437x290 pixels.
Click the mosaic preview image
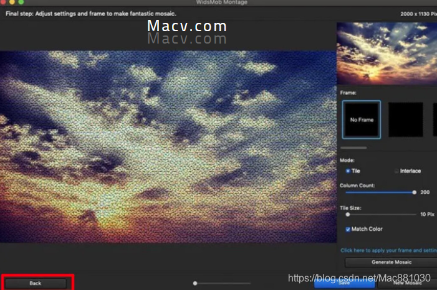point(168,147)
